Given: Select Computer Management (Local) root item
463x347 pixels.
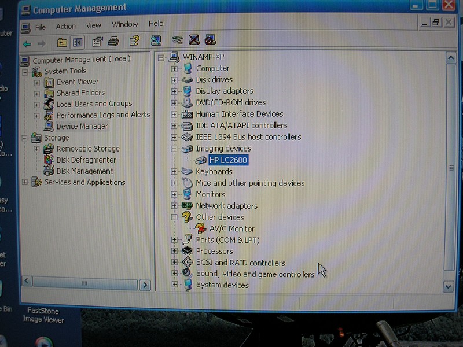Looking at the screenshot, I should (82, 60).
